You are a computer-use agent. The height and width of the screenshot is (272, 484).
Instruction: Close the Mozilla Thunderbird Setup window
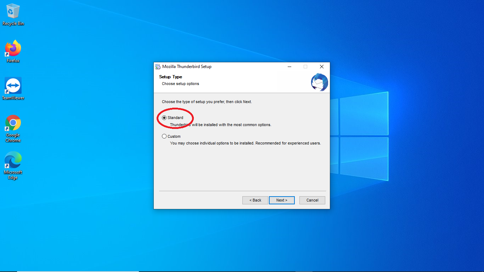(321, 67)
